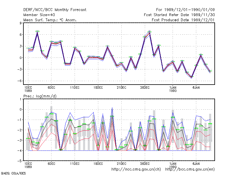The image size is (234, 175).
Task: Click the 1JAN 1990 tick on temperature chart
Action: click(x=173, y=89)
